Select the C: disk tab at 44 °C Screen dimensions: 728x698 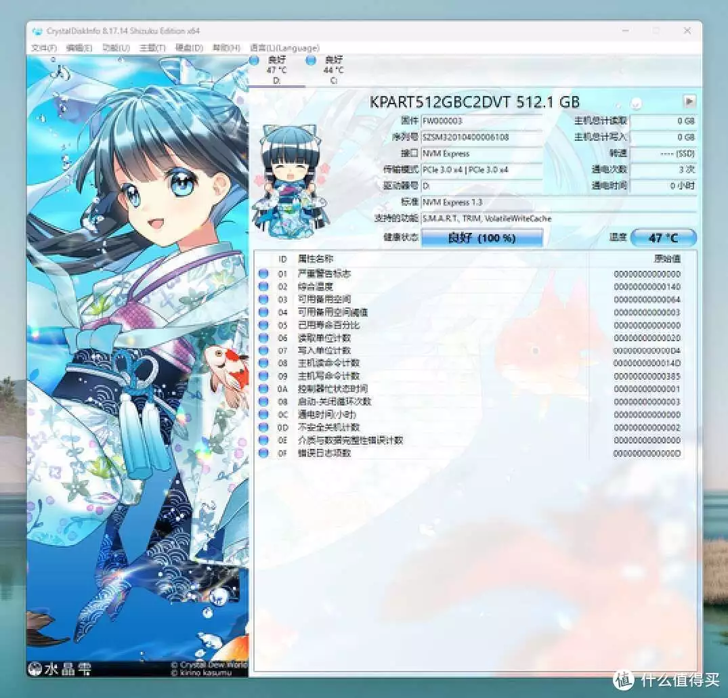[x=333, y=70]
